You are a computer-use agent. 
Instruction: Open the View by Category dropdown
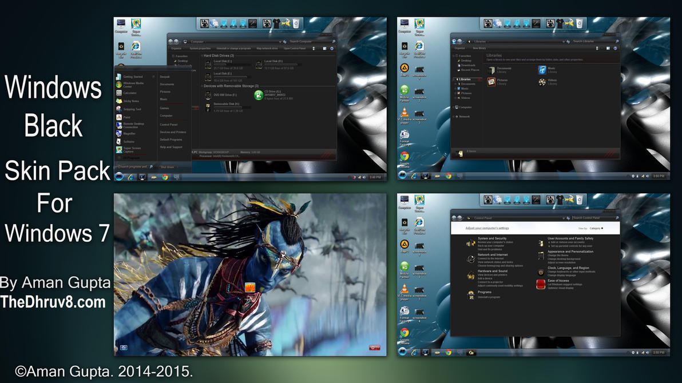pyautogui.click(x=596, y=228)
